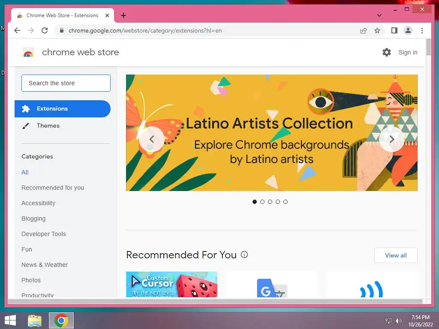439x329 pixels.
Task: Show Recommended For You info icon
Action: pyautogui.click(x=244, y=254)
